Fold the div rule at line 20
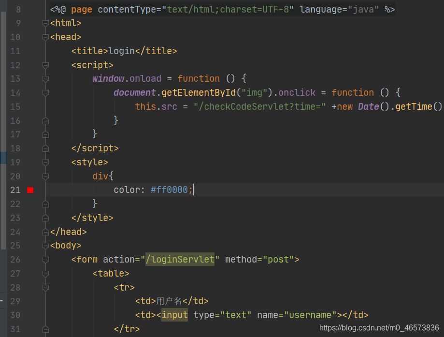Image resolution: width=444 pixels, height=337 pixels. (x=45, y=176)
